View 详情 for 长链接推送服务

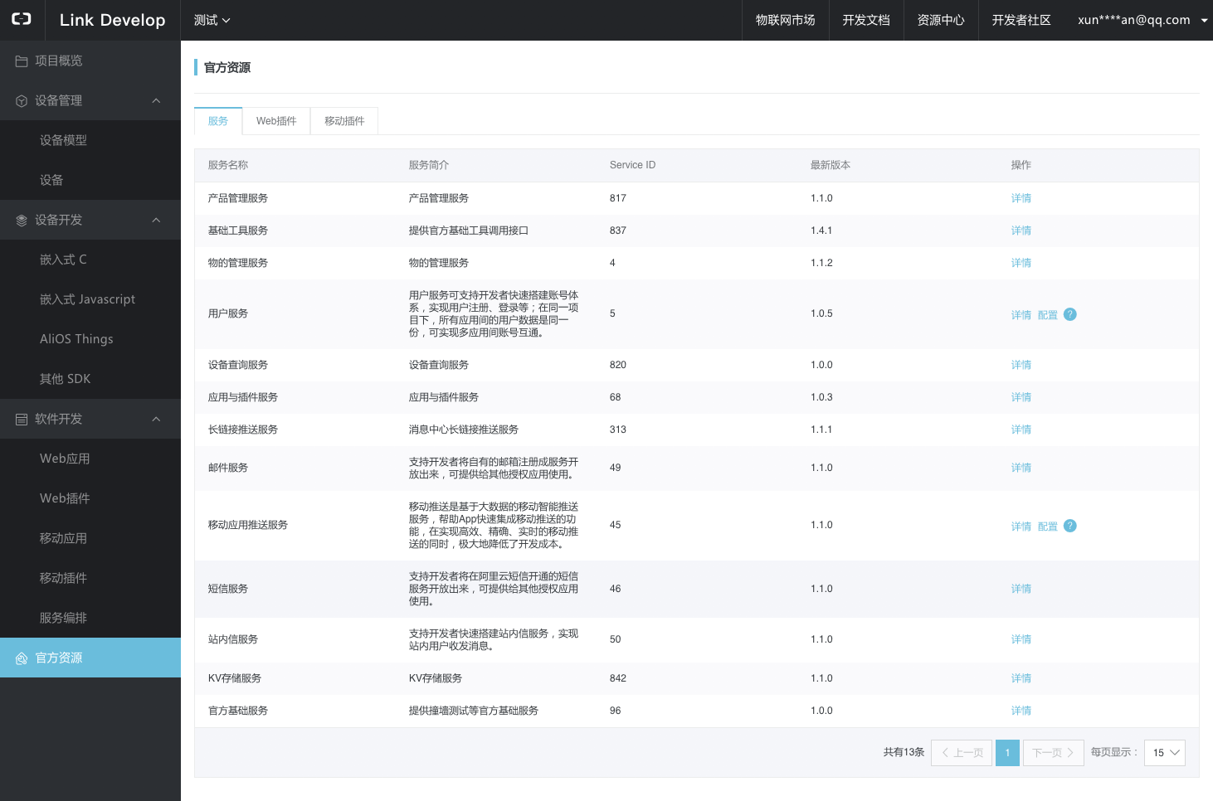tap(1021, 430)
